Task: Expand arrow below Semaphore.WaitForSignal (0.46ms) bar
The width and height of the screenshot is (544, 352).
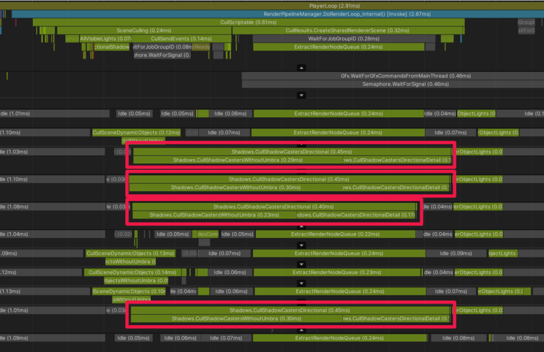Action: point(301,95)
